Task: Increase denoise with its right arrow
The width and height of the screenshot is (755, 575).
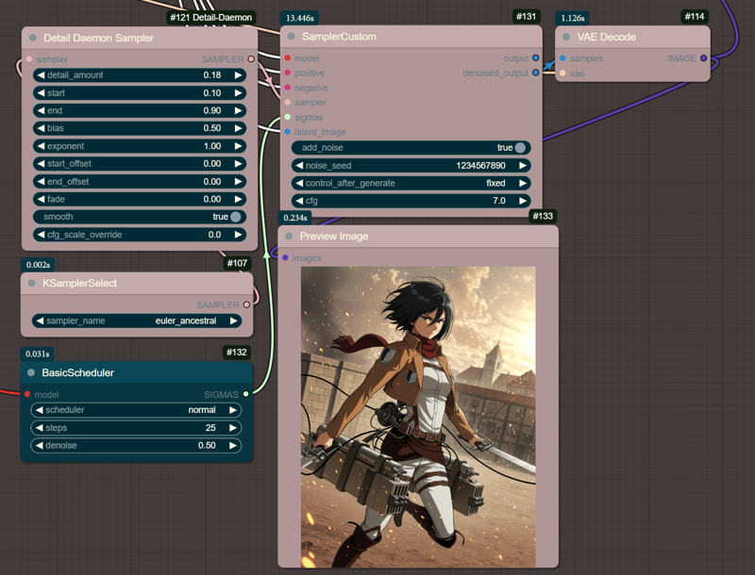Action: [x=233, y=446]
